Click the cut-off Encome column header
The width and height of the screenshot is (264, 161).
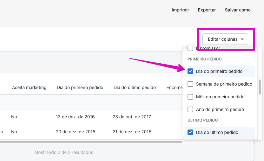[x=174, y=87]
